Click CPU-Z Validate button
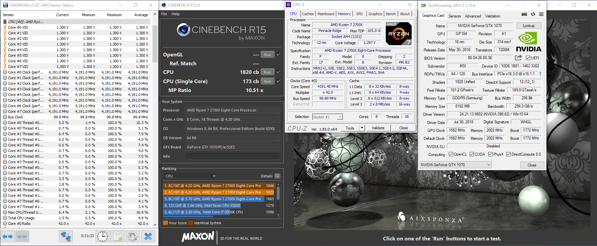Image resolution: width=597 pixels, height=246 pixels. [x=378, y=128]
